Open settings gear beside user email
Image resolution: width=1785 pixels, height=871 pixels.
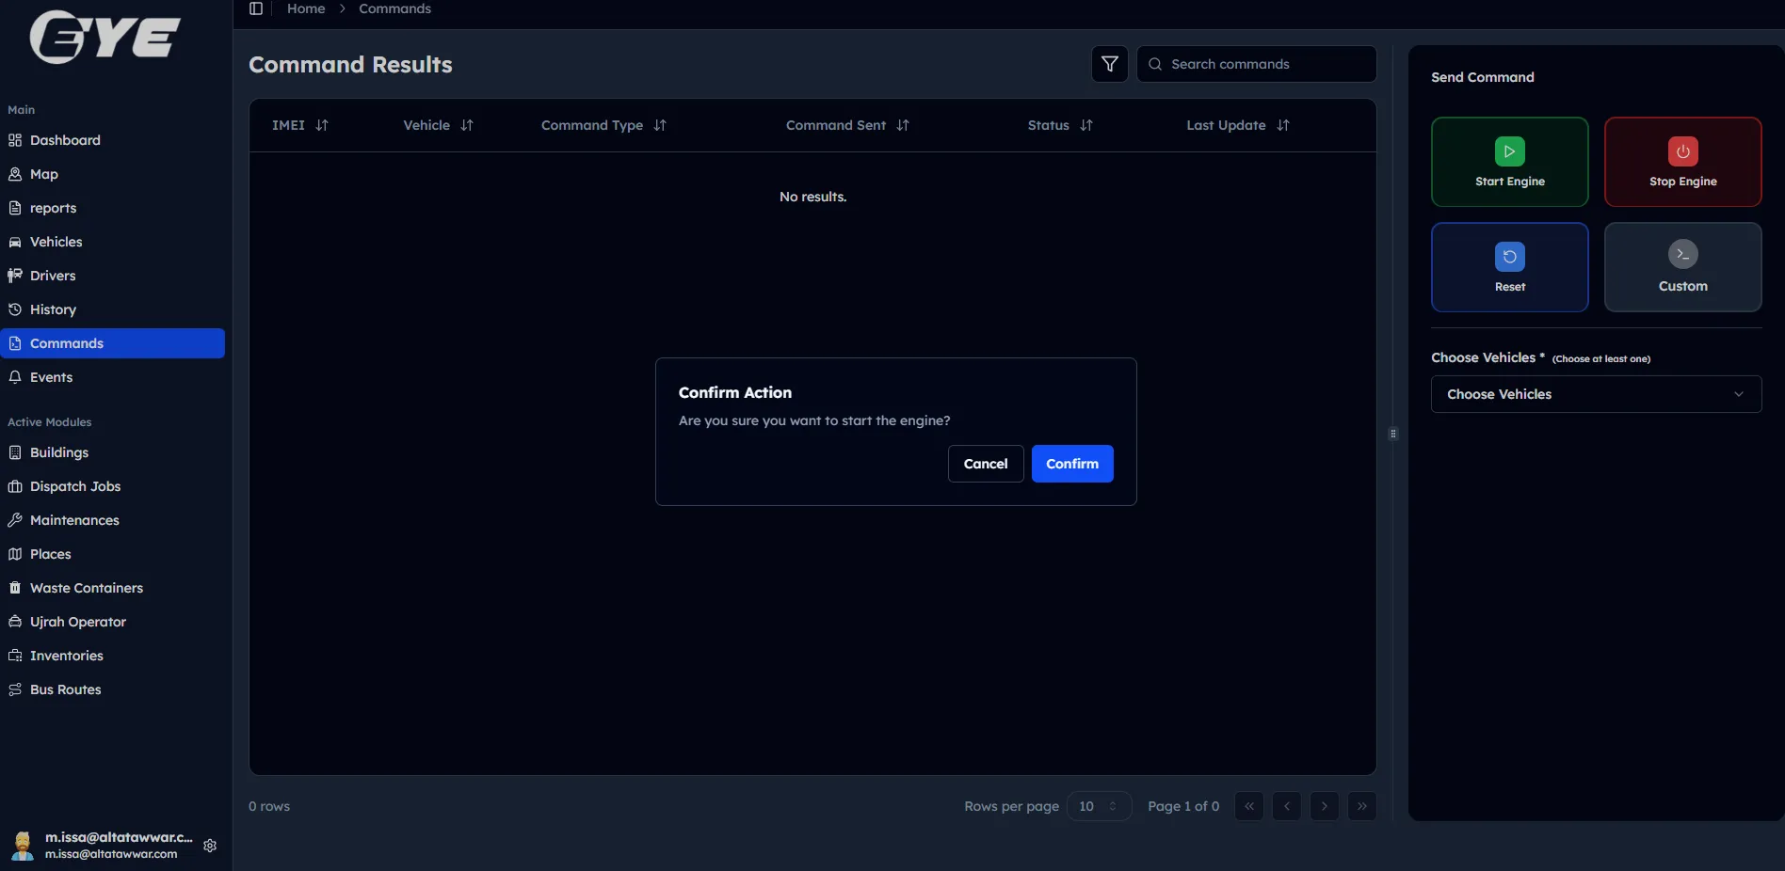point(210,846)
